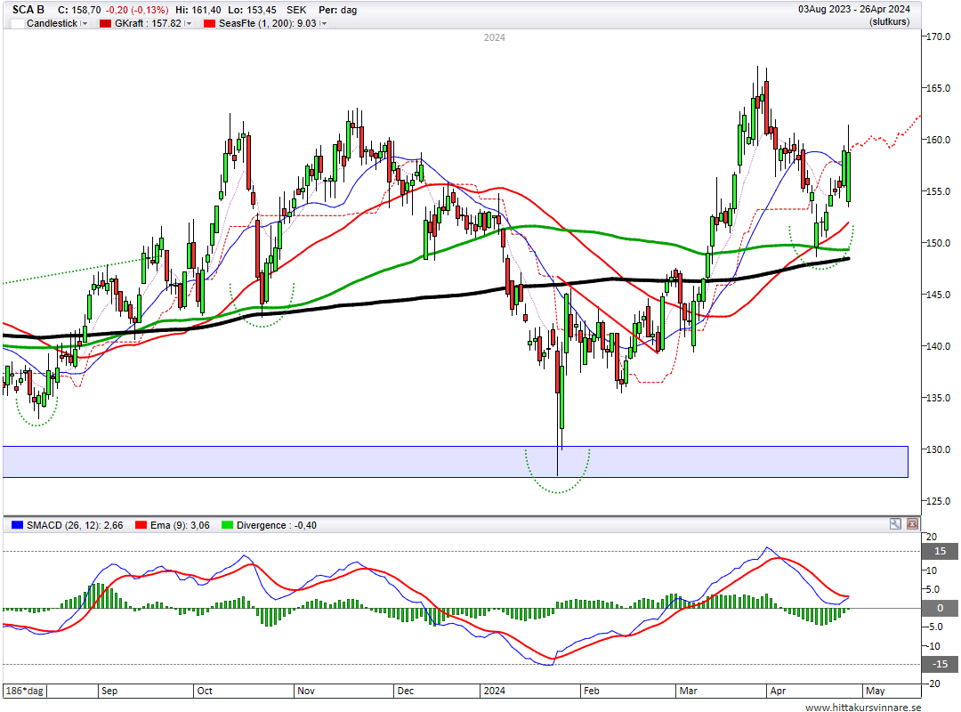Click the 186*dag time axis box
This screenshot has width=961, height=712.
25,691
